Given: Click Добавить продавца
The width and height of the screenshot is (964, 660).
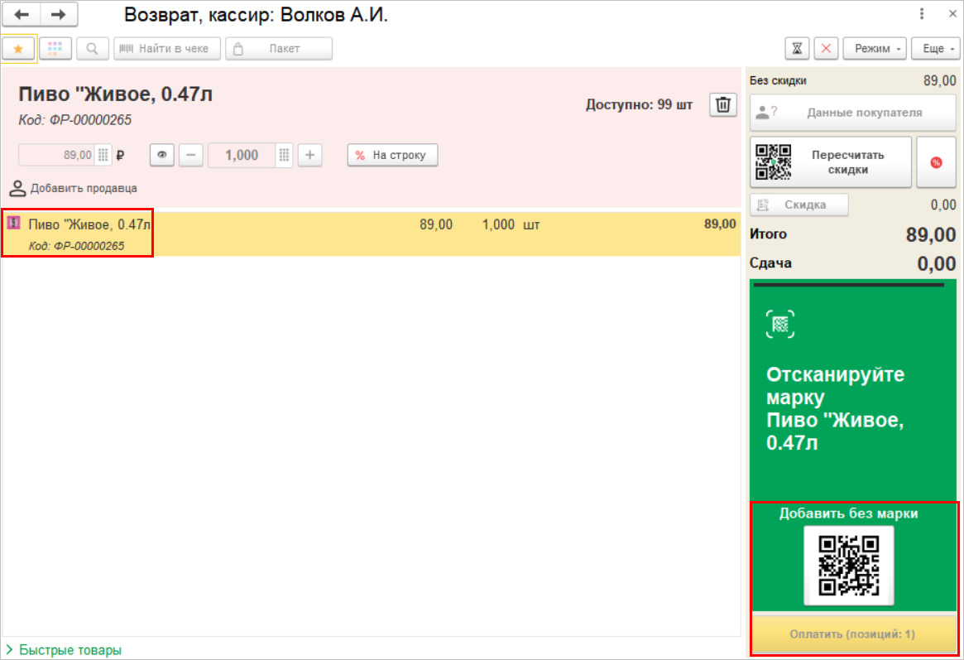Looking at the screenshot, I should point(74,188).
